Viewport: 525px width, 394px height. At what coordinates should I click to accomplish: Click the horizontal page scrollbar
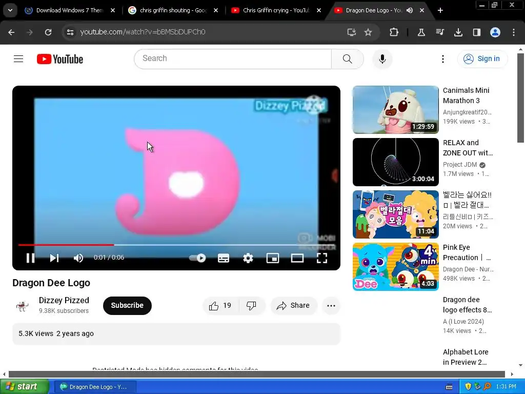(257, 374)
